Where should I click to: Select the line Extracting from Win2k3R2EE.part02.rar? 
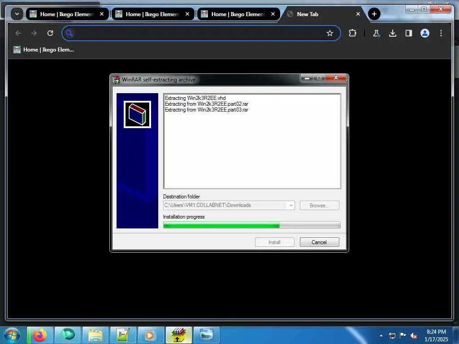(x=207, y=104)
